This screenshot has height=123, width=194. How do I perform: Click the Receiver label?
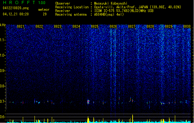63,11
